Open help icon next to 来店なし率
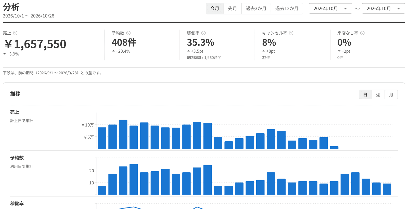The image size is (408, 209). pyautogui.click(x=362, y=33)
